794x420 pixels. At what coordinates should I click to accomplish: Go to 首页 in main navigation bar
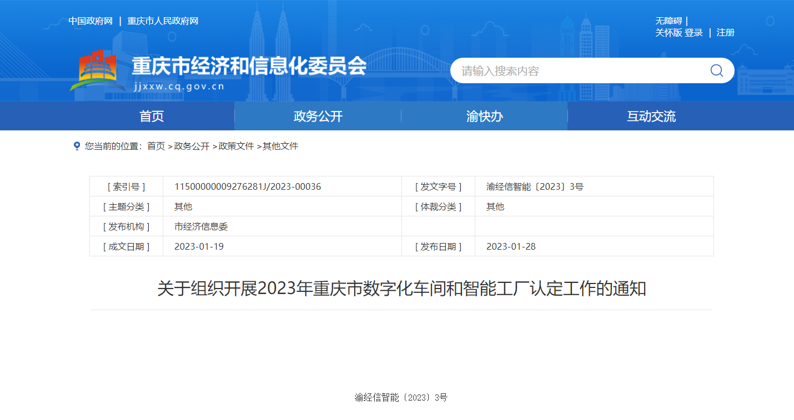pos(152,117)
